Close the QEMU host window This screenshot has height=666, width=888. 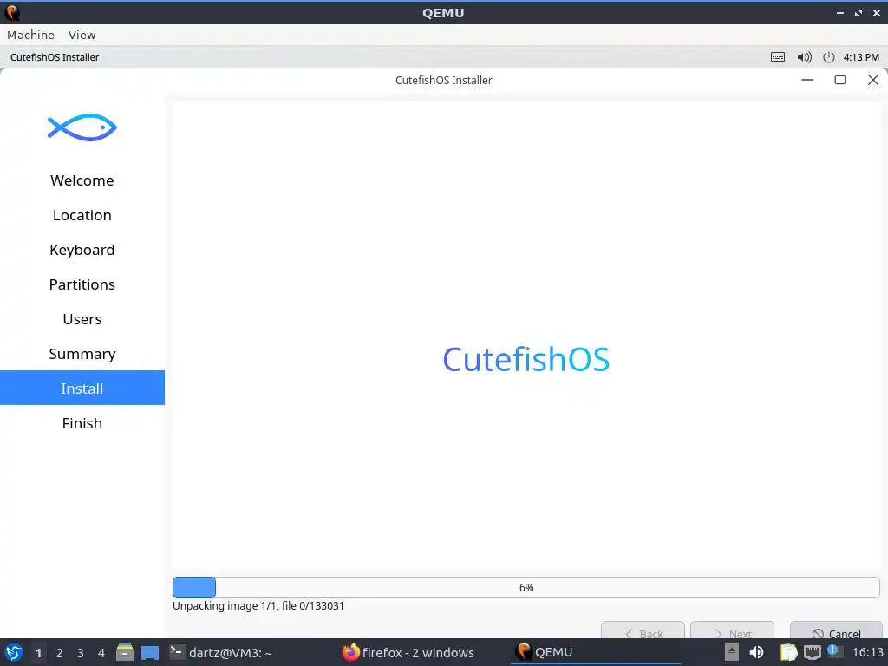pyautogui.click(x=876, y=12)
